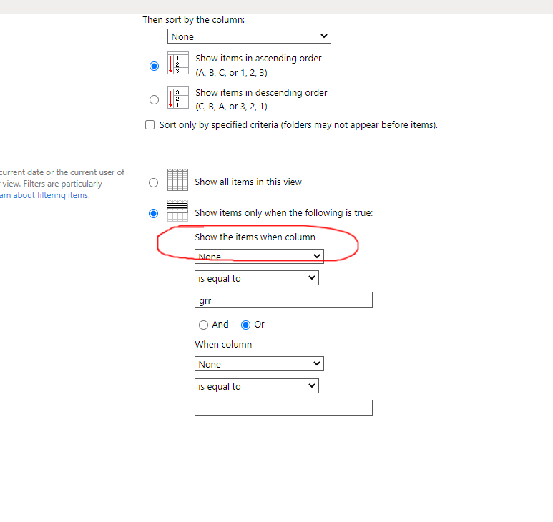The width and height of the screenshot is (553, 522).
Task: Click 'Show all items in this view' label
Action: coord(248,182)
